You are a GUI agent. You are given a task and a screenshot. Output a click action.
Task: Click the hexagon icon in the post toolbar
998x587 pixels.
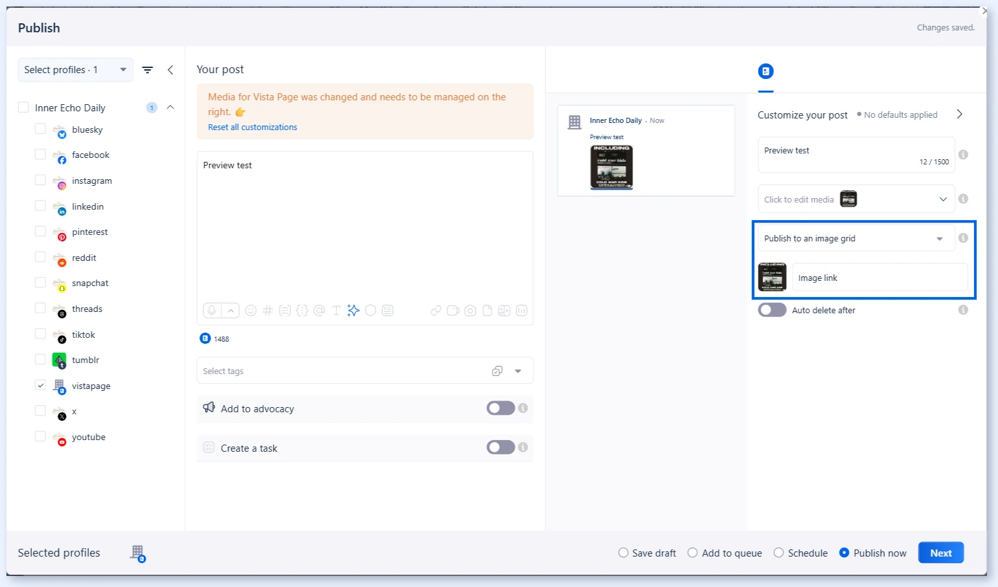click(x=370, y=311)
